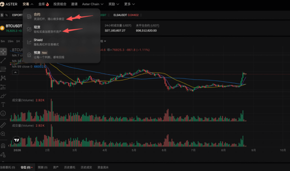The height and width of the screenshot is (171, 290).
Task: Open the chart dropdown arrow above price line
Action: point(105,41)
